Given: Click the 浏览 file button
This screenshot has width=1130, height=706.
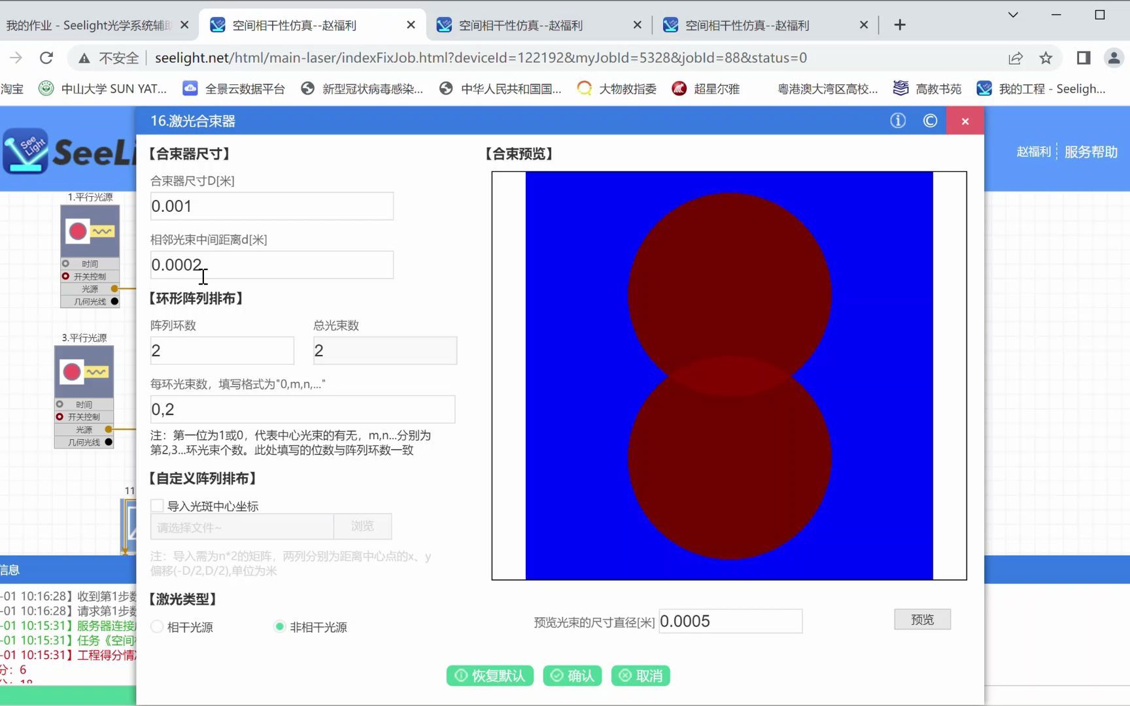Looking at the screenshot, I should [x=362, y=526].
